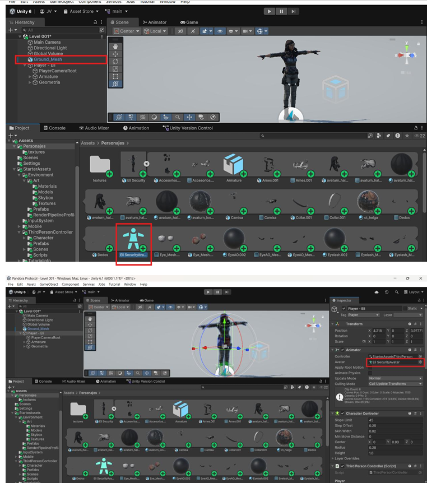Image resolution: width=427 pixels, height=483 pixels.
Task: Open Transform component help icon in Inspector
Action: tap(410, 324)
